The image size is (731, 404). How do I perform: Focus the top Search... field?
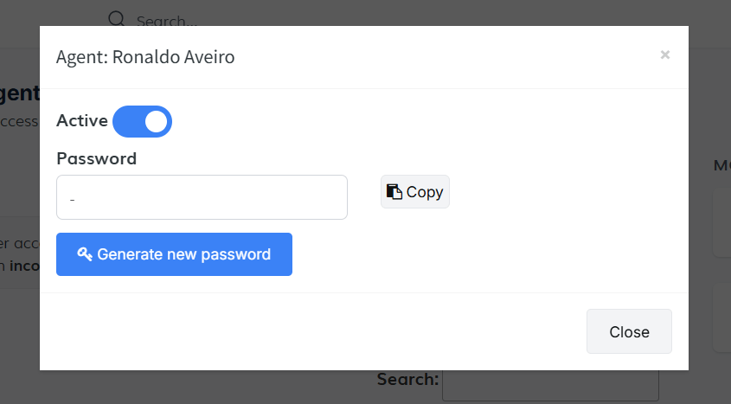coord(173,19)
